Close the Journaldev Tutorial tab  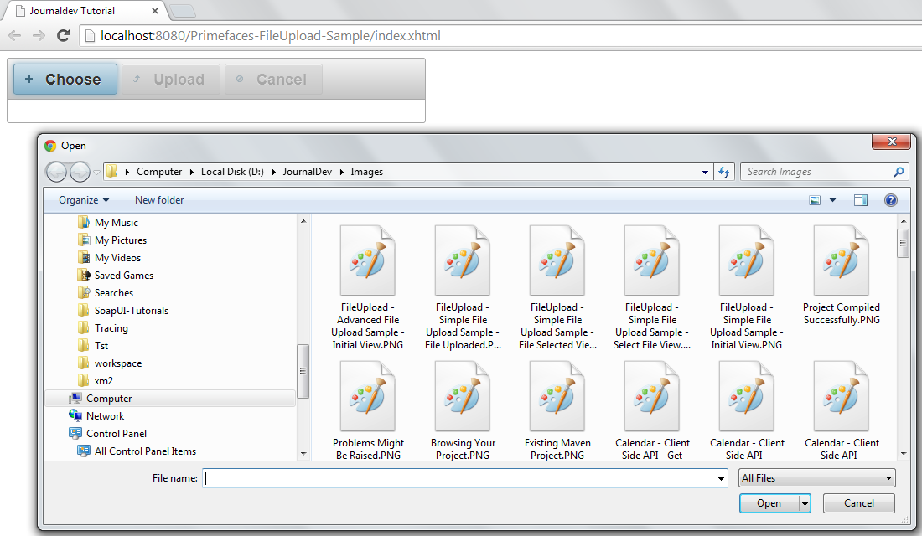[x=155, y=11]
